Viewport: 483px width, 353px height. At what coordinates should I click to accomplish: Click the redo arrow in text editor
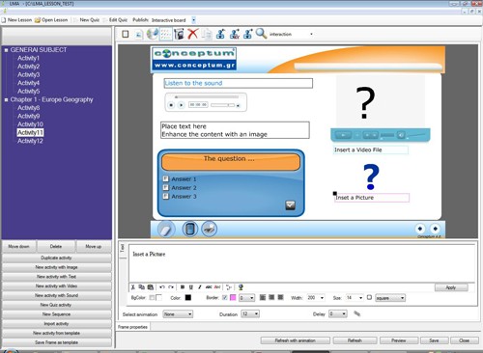[x=171, y=287]
